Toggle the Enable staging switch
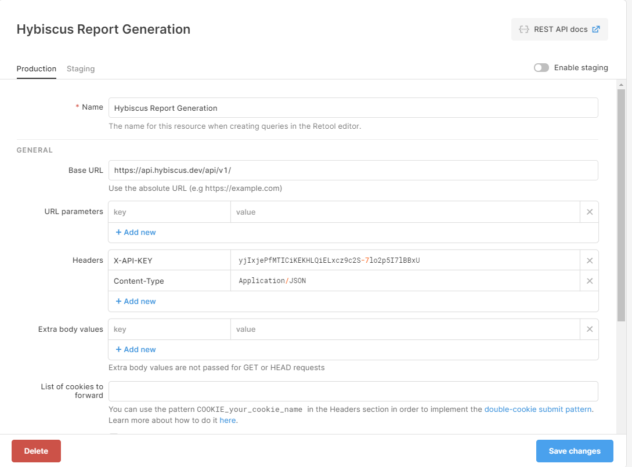The image size is (632, 467). click(541, 68)
